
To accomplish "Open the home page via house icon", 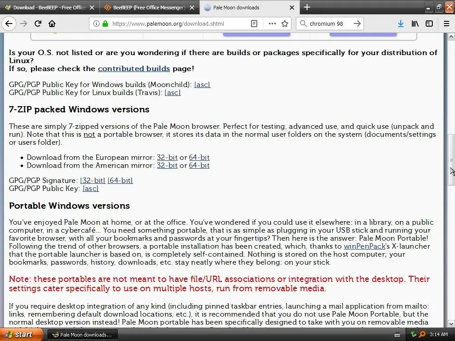I will [x=52, y=24].
